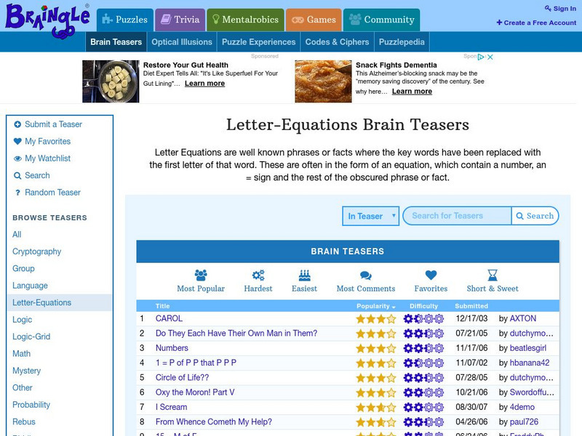Click the Most Popular people icon
The width and height of the screenshot is (582, 436).
201,275
